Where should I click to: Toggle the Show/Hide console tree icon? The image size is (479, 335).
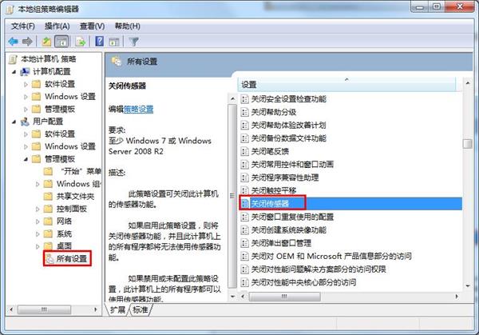click(x=61, y=42)
